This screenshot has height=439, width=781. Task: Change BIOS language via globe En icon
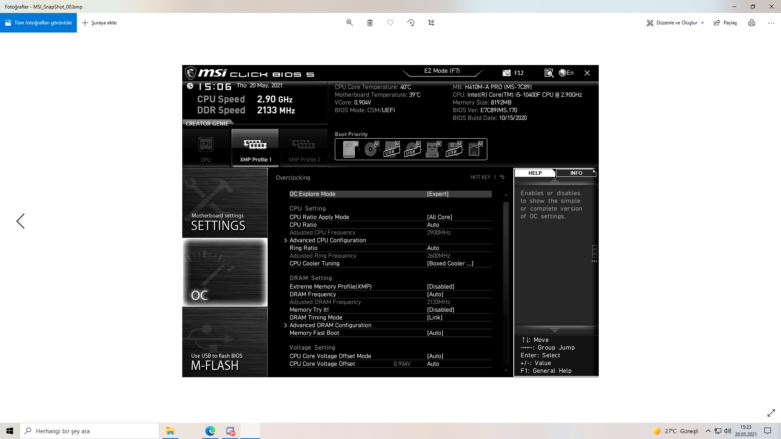point(566,73)
